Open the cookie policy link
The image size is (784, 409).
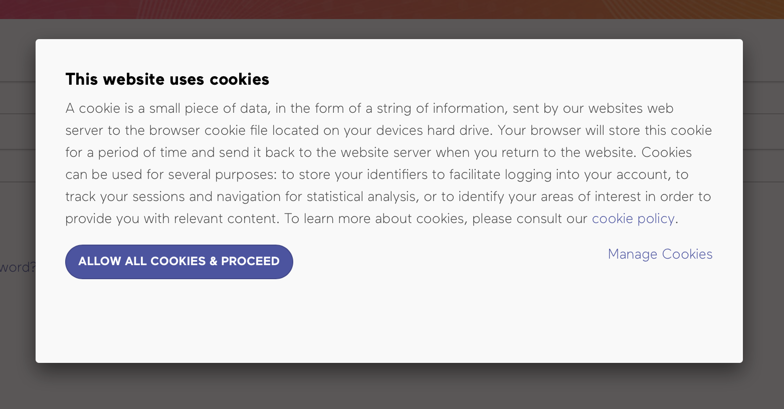633,219
